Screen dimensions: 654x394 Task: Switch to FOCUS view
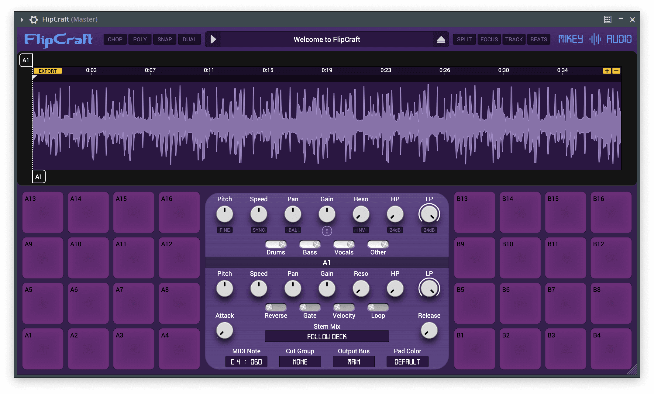pyautogui.click(x=489, y=40)
